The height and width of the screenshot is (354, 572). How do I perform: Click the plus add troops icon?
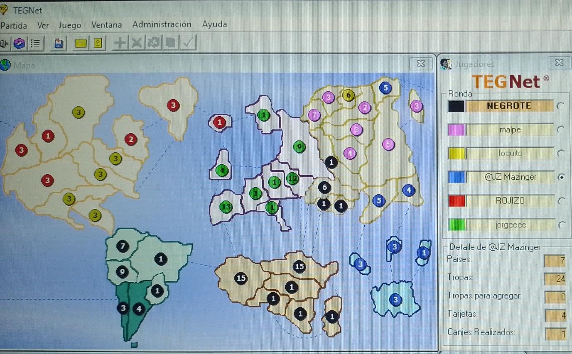(x=120, y=43)
